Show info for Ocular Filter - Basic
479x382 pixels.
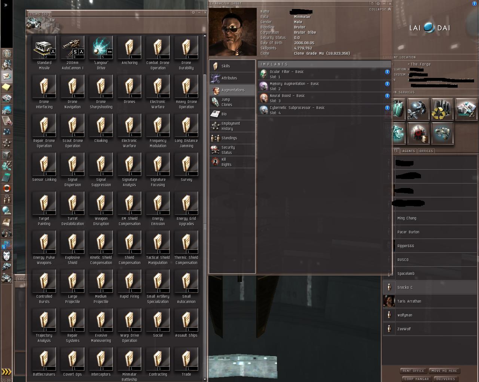(387, 72)
